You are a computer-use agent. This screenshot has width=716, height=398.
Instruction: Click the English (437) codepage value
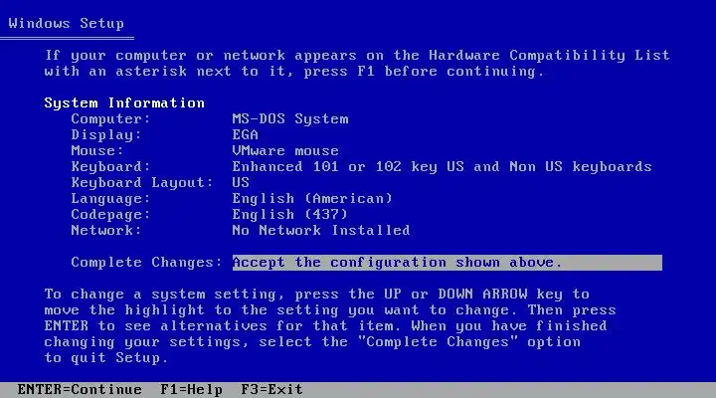[290, 214]
